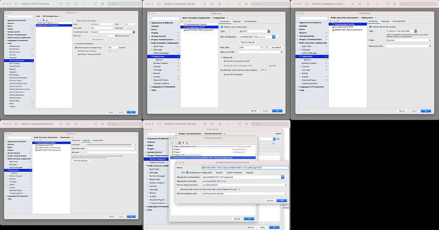Open help in HA Samba Preferences dialog
Screen dimensions: 439x230
coord(299,111)
